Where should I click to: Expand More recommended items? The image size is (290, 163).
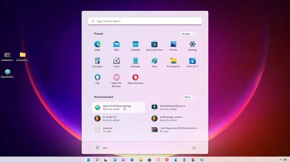click(x=189, y=97)
